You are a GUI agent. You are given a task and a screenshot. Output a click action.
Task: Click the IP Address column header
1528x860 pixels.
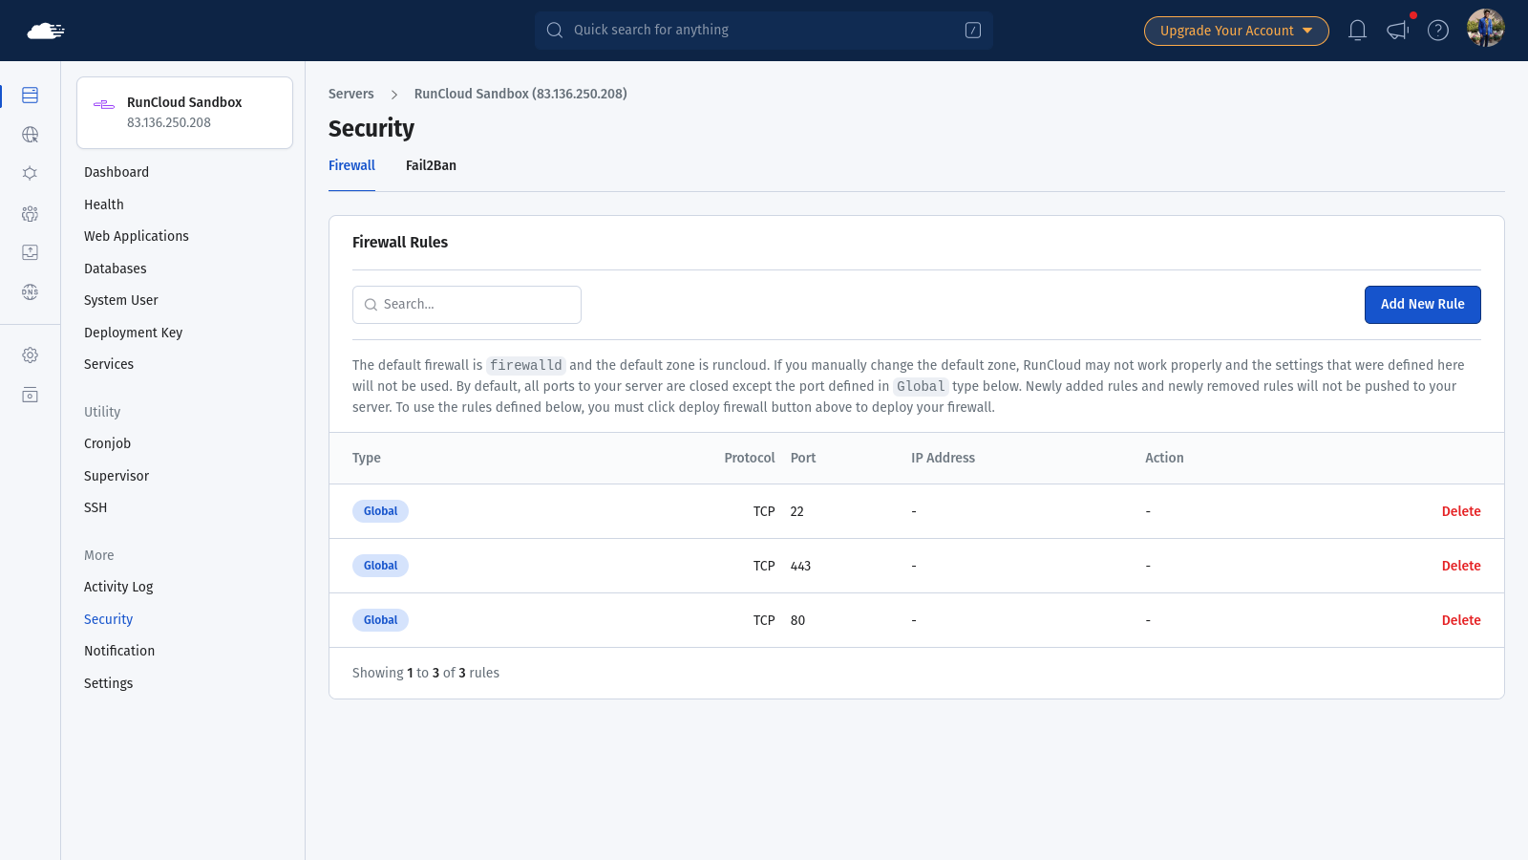[943, 459]
